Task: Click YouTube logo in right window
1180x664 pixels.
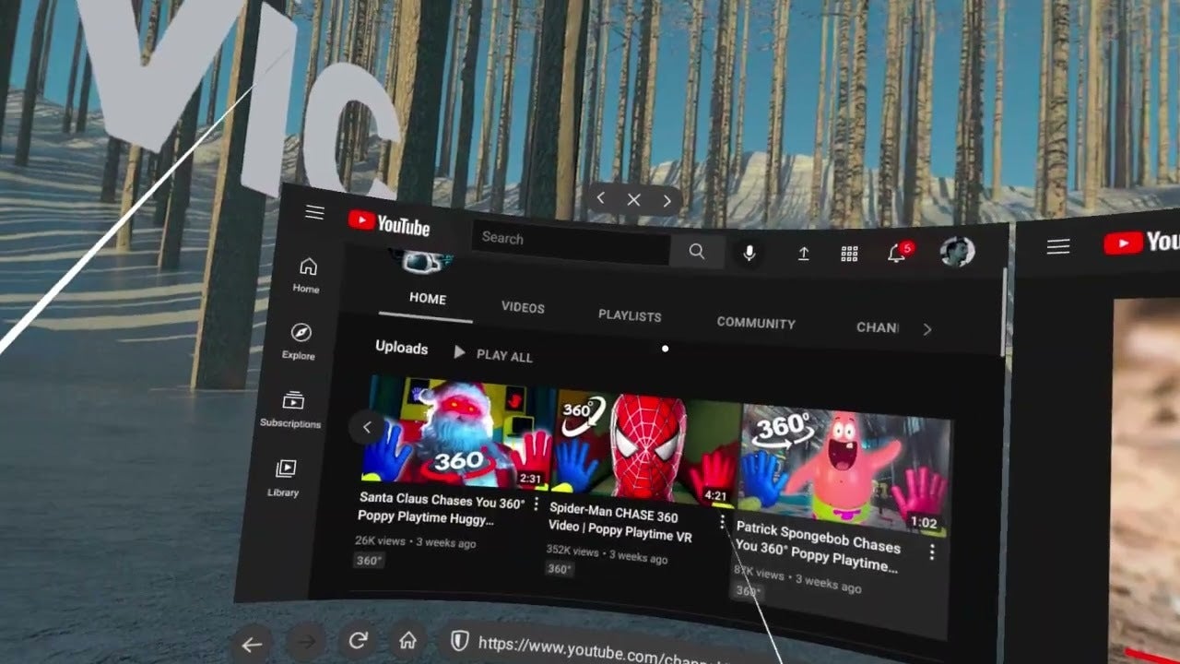Action: click(1141, 243)
